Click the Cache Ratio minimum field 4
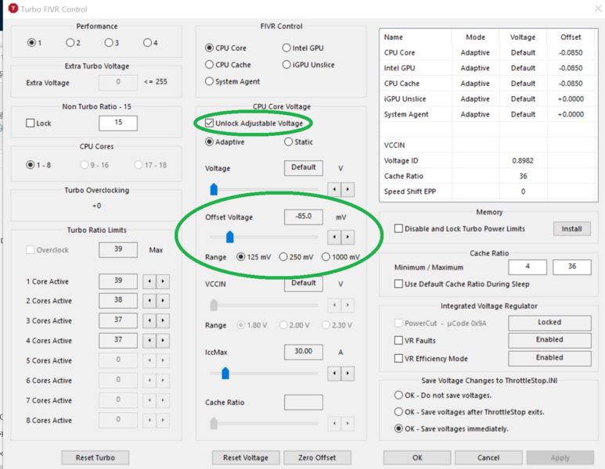This screenshot has height=469, width=605. (528, 267)
